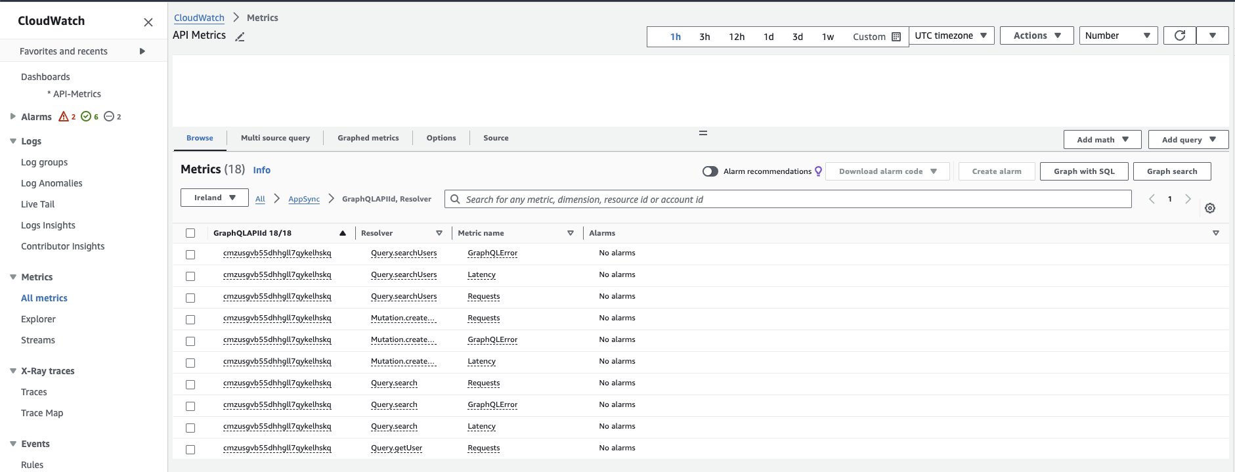Open the Multi source query tab
Image resolution: width=1235 pixels, height=472 pixels.
pyautogui.click(x=275, y=138)
